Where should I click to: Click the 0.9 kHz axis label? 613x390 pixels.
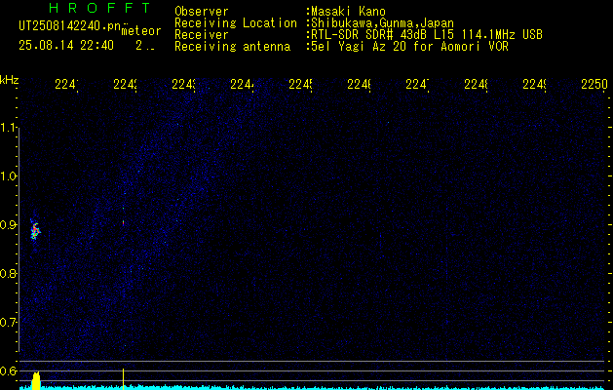point(8,225)
